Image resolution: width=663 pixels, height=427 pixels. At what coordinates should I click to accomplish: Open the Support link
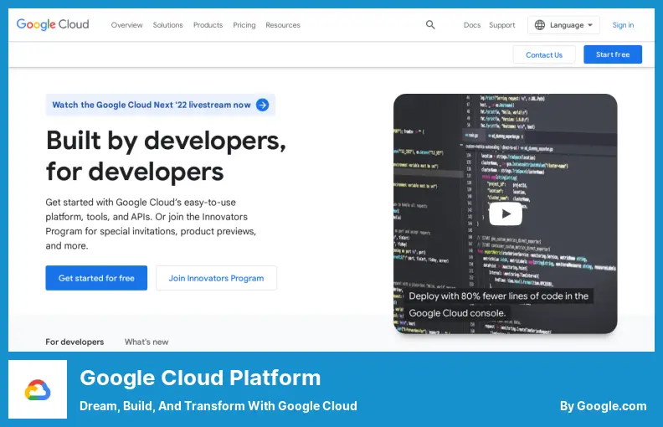coord(502,25)
